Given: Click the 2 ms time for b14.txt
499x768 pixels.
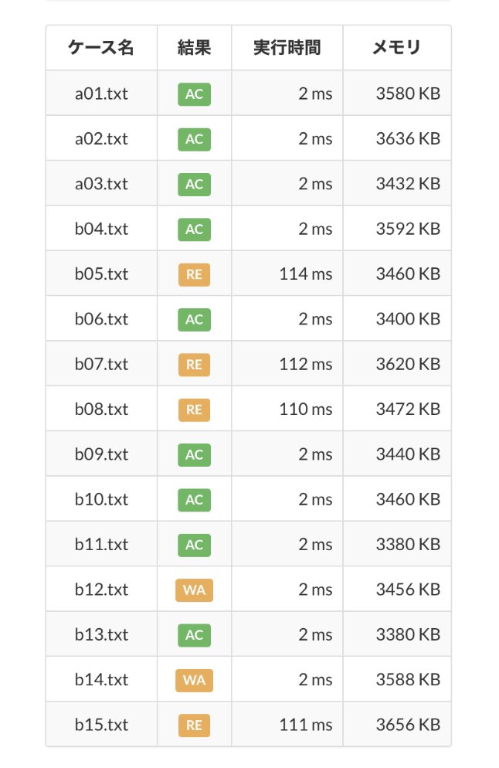Looking at the screenshot, I should [x=315, y=679].
